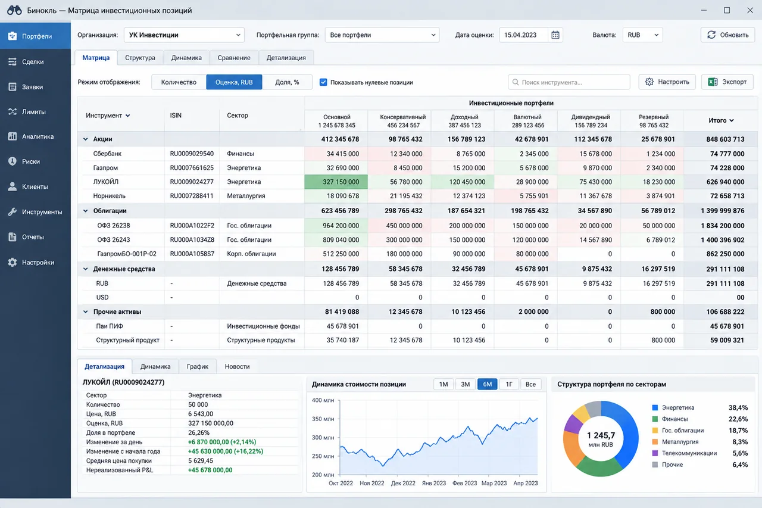762x508 pixels.
Task: Open the Сделки sidebar icon
Action: (12, 61)
